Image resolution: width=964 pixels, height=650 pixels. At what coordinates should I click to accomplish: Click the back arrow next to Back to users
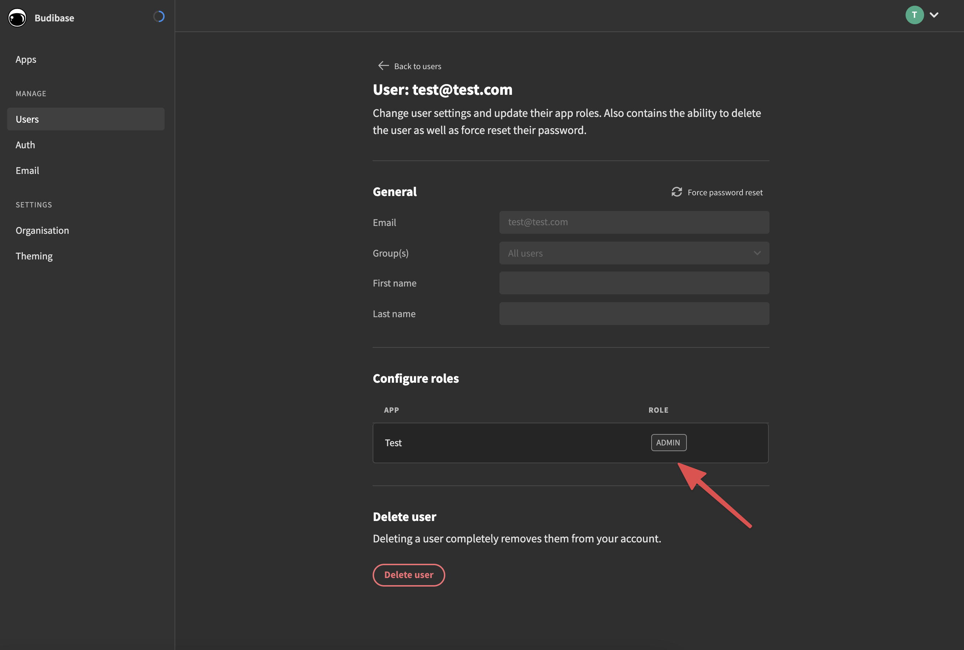pos(383,66)
